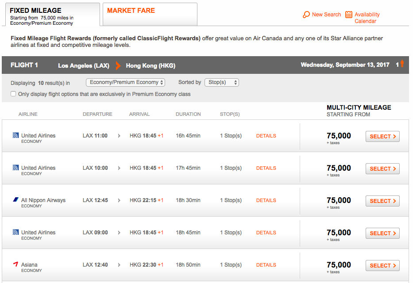Open details for the All Nippon Airways flight

point(266,200)
